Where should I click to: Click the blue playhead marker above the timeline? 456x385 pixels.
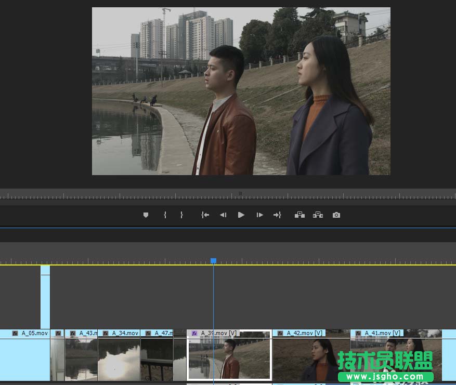(x=214, y=261)
